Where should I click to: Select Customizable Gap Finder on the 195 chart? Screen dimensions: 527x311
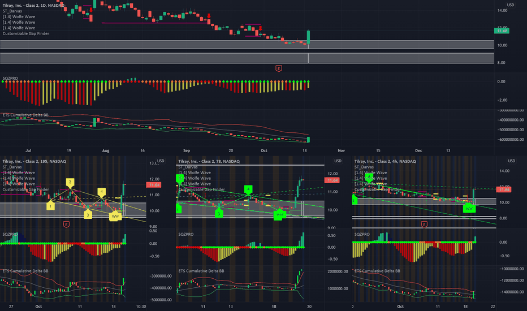(x=26, y=189)
